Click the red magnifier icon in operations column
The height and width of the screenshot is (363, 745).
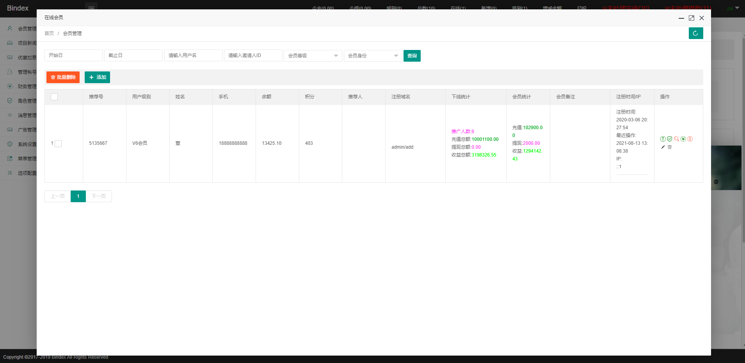tap(676, 139)
